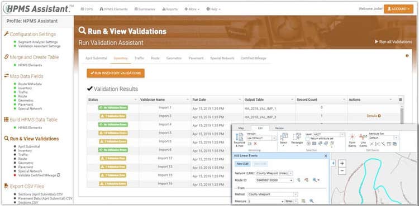
Task: Open Details link for Import 3 row
Action: pyautogui.click(x=374, y=116)
